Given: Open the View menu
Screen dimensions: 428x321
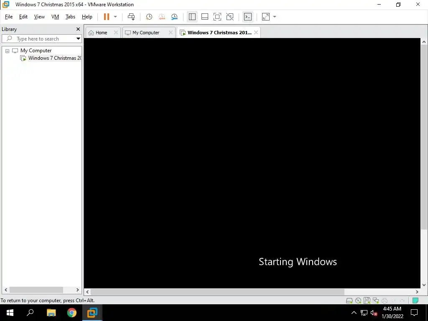Looking at the screenshot, I should pyautogui.click(x=39, y=17).
